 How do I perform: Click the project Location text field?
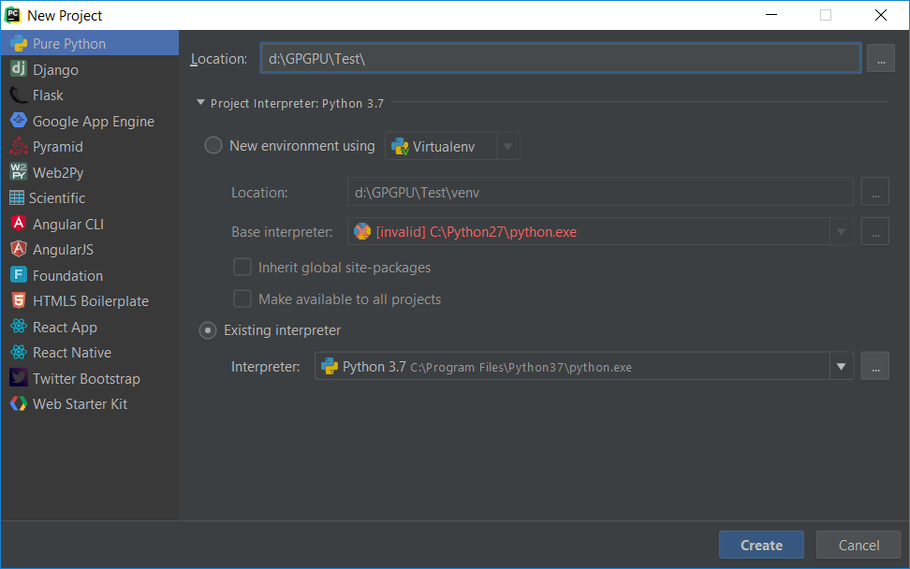point(561,58)
